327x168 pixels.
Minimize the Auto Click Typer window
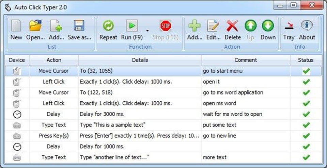tap(280, 5)
